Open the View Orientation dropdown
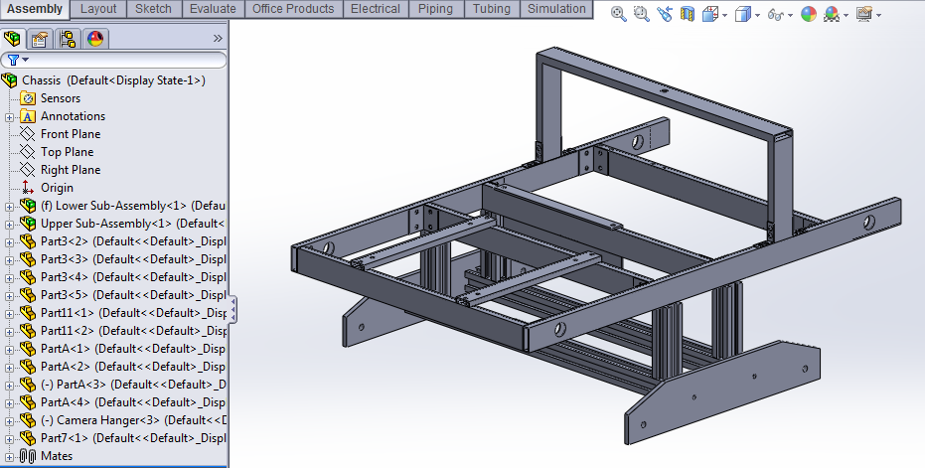 pos(724,15)
